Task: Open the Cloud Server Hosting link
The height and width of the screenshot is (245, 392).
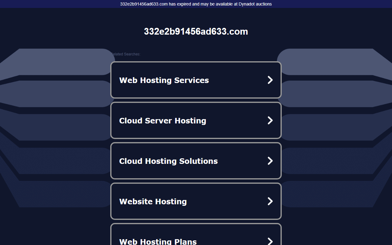Action: coord(196,120)
